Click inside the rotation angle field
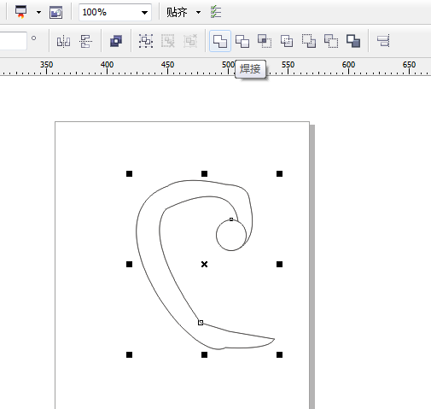 13,41
